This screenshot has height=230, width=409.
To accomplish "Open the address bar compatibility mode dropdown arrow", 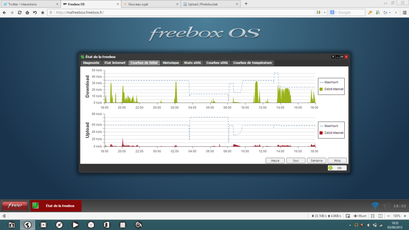I will [x=325, y=12].
